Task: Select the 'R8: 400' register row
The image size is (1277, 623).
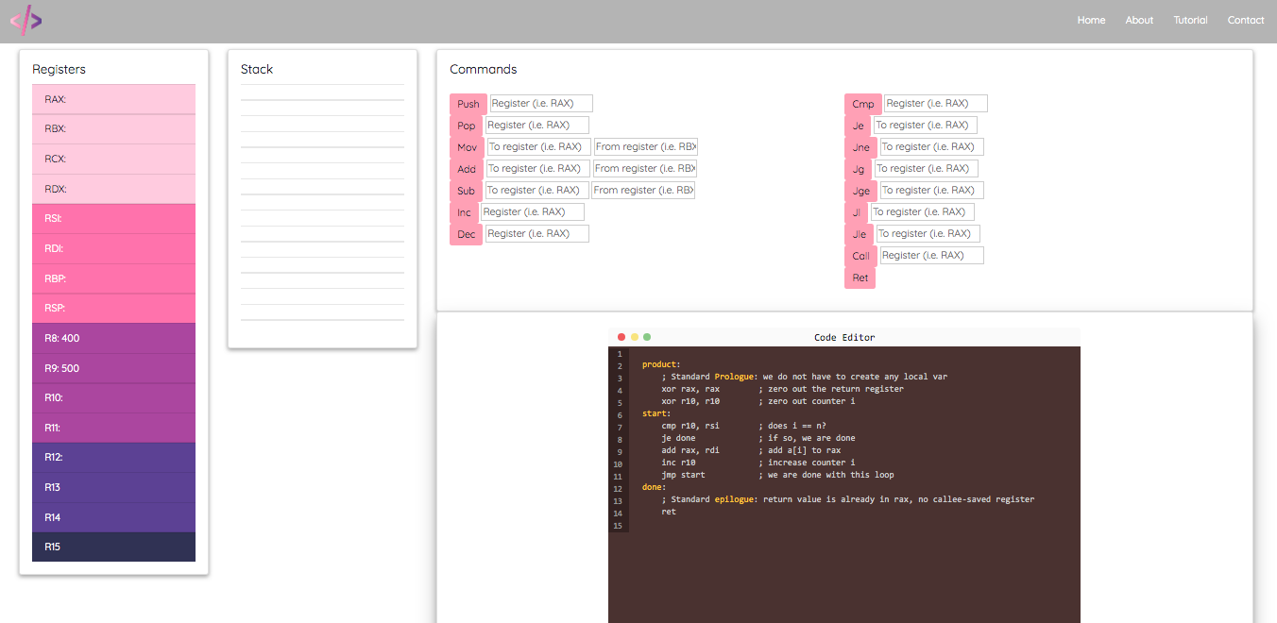Action: [113, 338]
